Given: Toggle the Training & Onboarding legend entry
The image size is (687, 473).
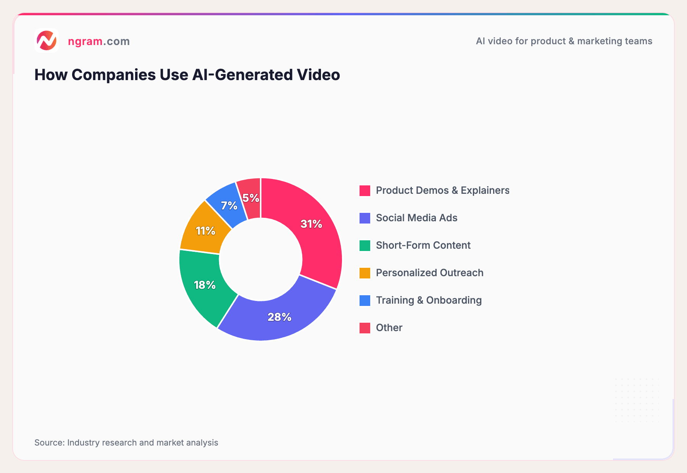Looking at the screenshot, I should (x=428, y=300).
